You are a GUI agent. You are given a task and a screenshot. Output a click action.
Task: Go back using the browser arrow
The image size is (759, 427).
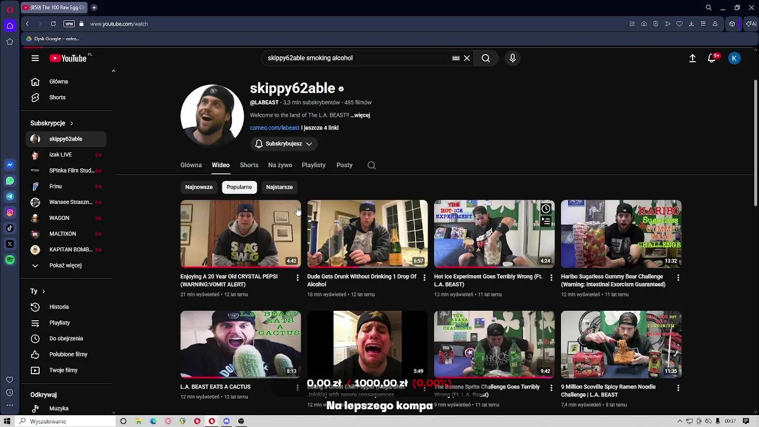pos(27,24)
